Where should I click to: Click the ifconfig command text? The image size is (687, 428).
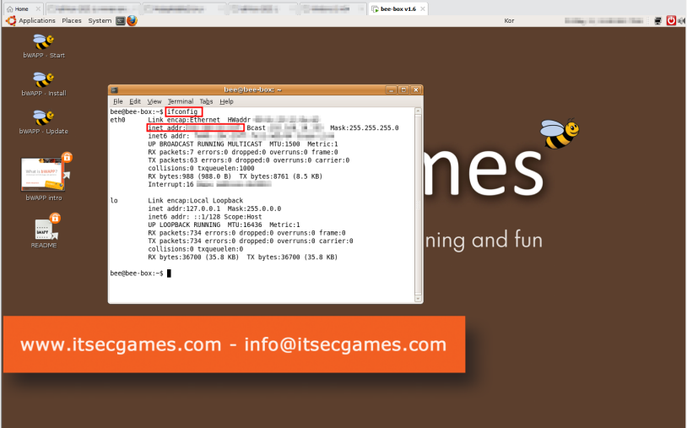pos(182,111)
